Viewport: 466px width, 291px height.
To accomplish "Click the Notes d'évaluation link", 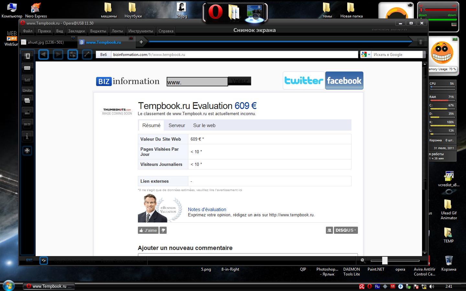I will 207,210.
